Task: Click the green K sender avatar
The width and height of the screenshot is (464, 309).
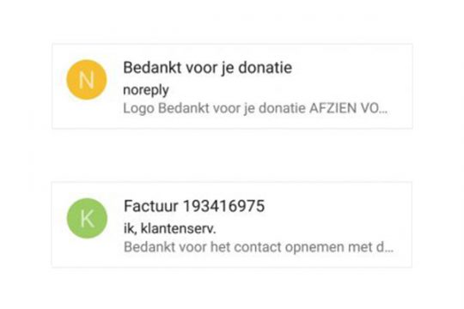Action: point(87,218)
